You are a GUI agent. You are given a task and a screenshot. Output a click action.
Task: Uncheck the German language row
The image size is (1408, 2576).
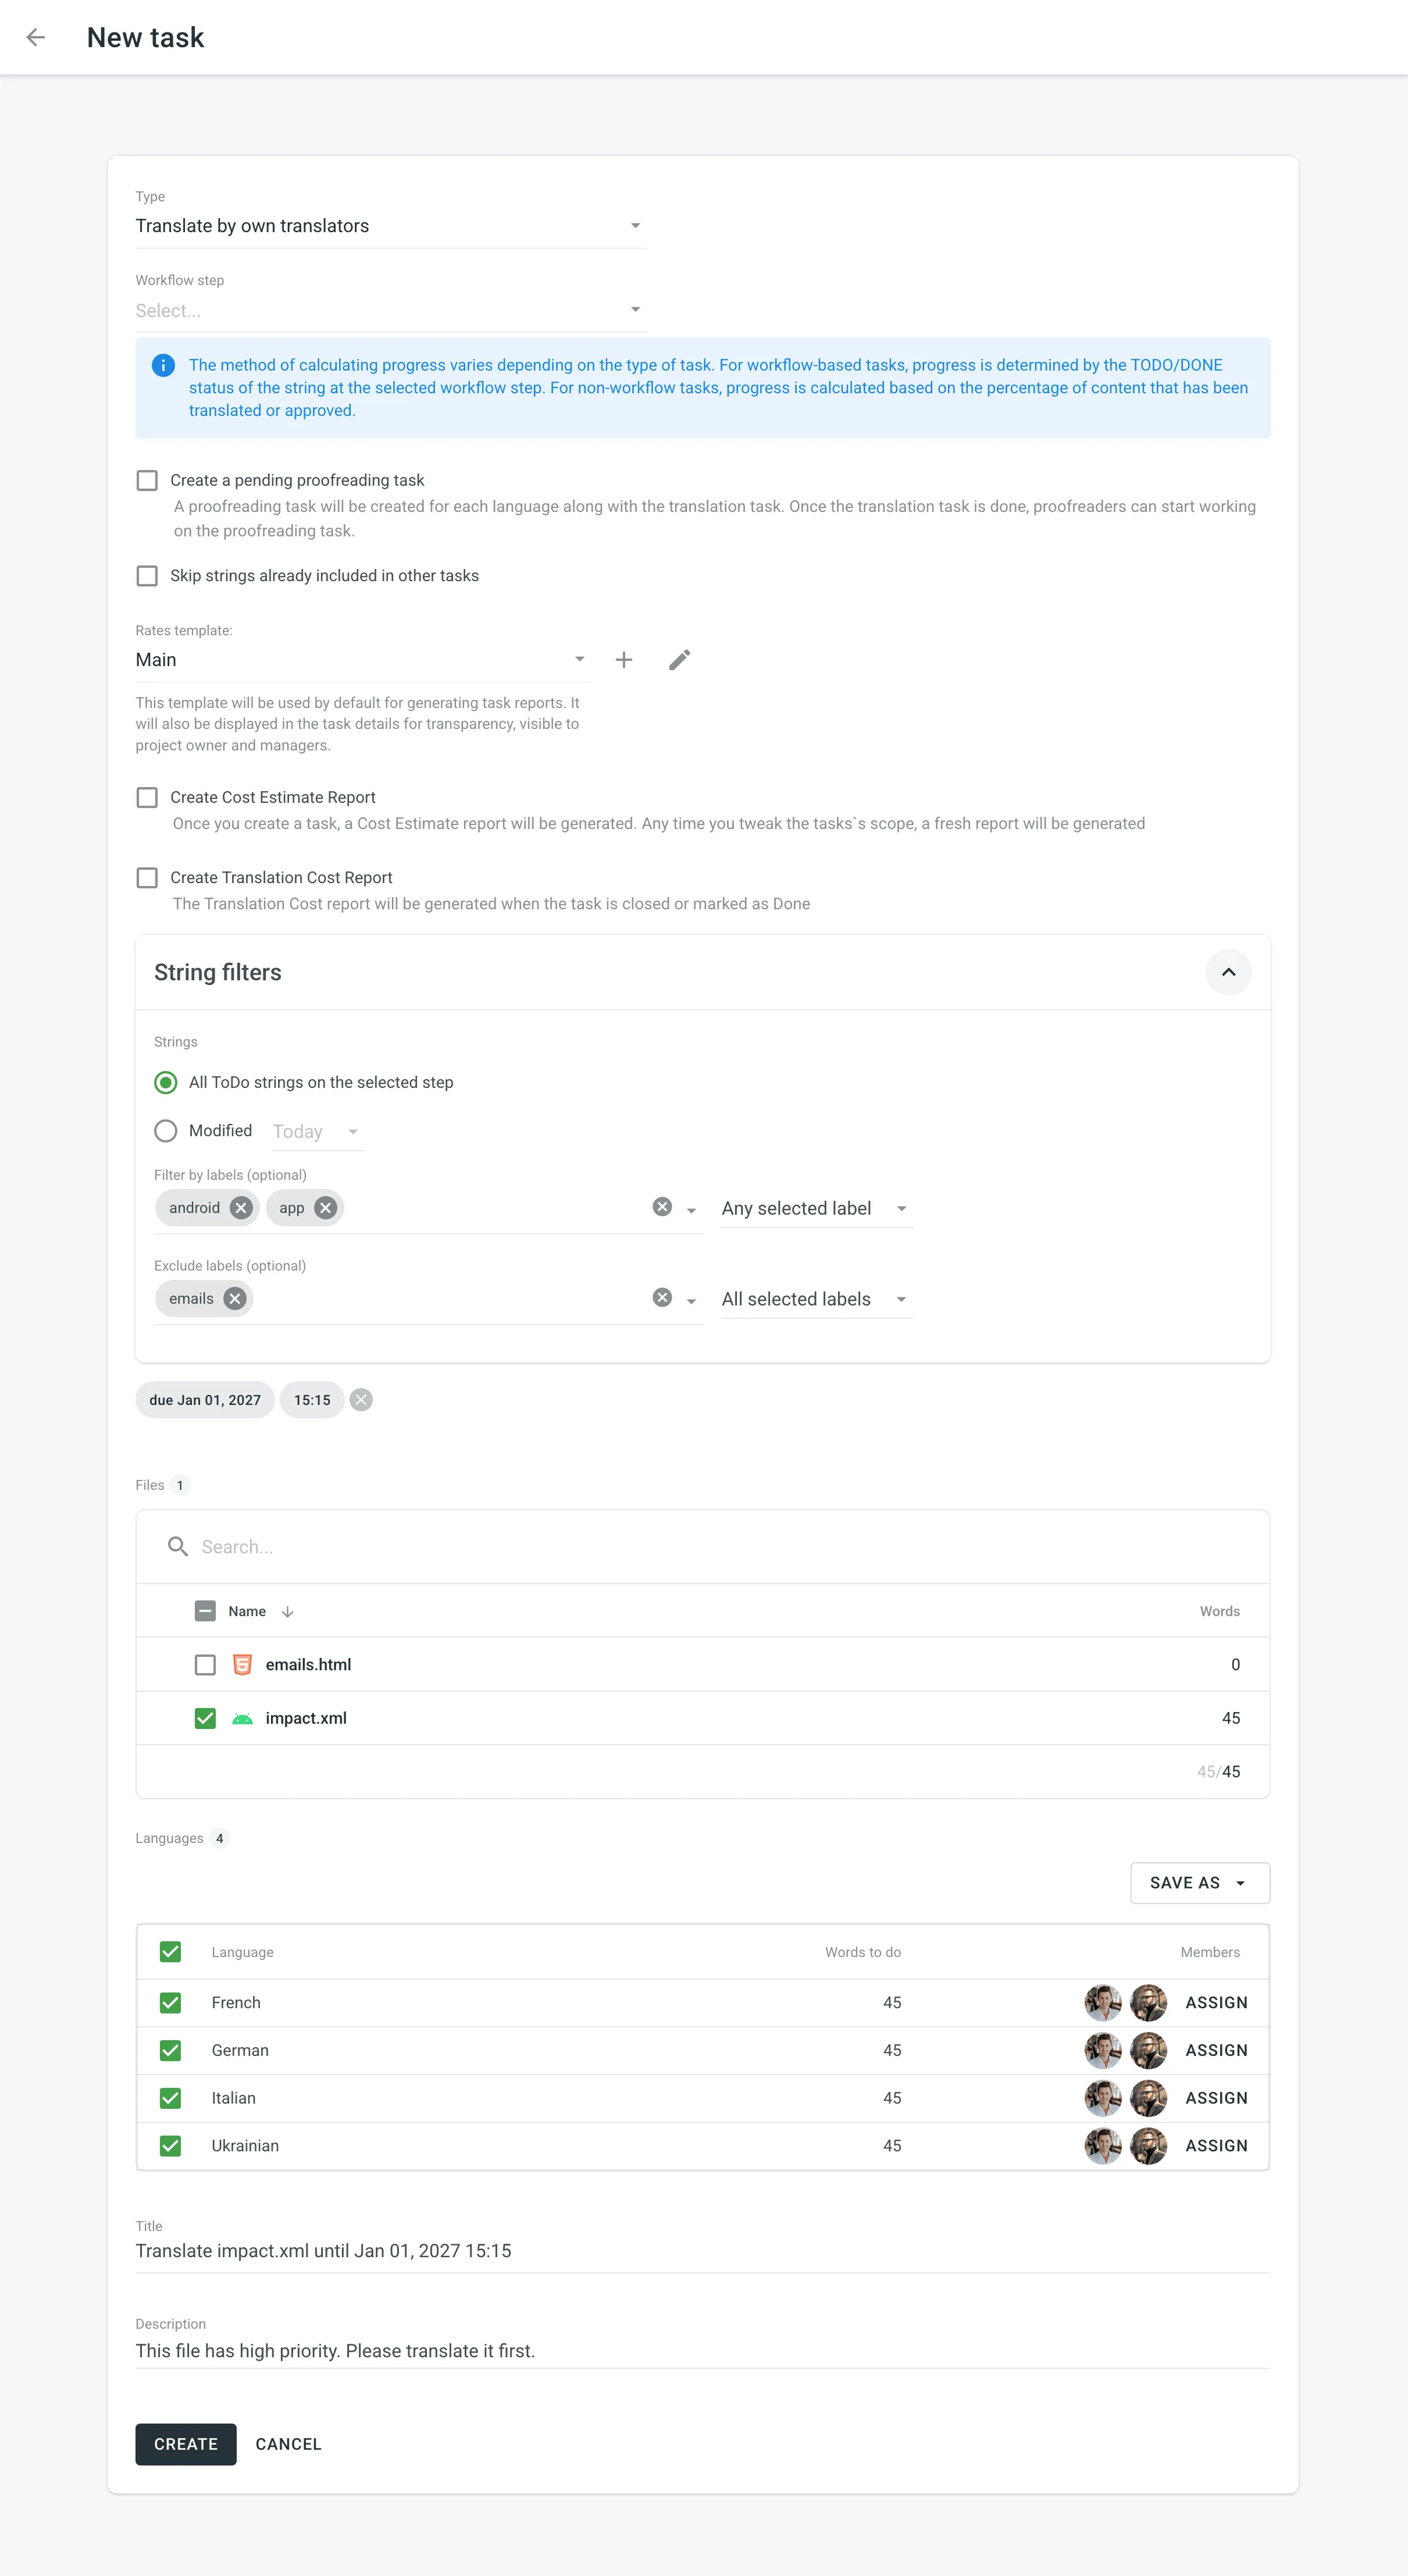(x=169, y=2050)
